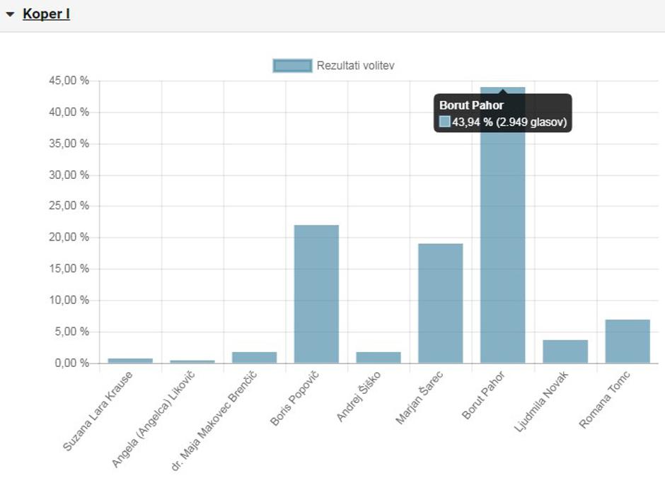Image resolution: width=665 pixels, height=478 pixels.
Task: Click the Koper I heading link
Action: click(46, 14)
